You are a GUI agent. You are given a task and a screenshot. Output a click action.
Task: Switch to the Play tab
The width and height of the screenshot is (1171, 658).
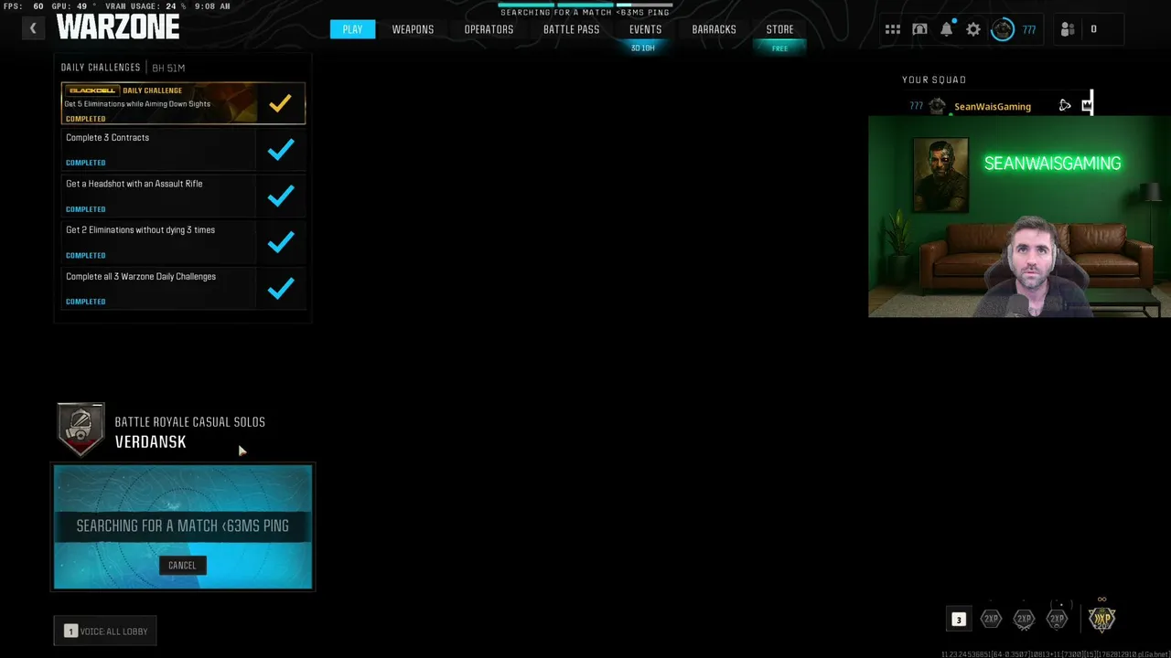(x=352, y=29)
